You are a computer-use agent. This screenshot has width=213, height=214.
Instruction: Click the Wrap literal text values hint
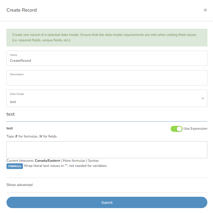point(66,166)
